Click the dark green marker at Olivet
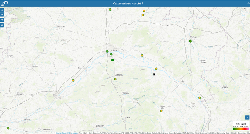Viewport: 250px width, 134px height. point(113,60)
